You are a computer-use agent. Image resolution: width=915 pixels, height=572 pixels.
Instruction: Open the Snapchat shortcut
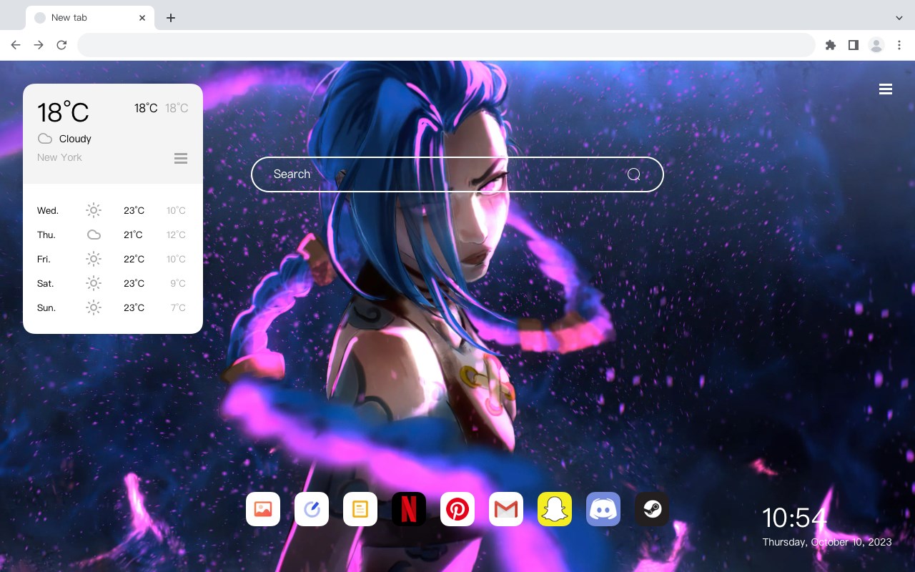[555, 509]
